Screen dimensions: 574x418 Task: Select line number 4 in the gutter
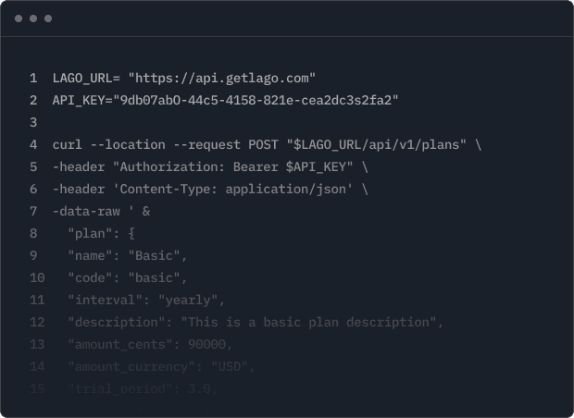tap(33, 144)
